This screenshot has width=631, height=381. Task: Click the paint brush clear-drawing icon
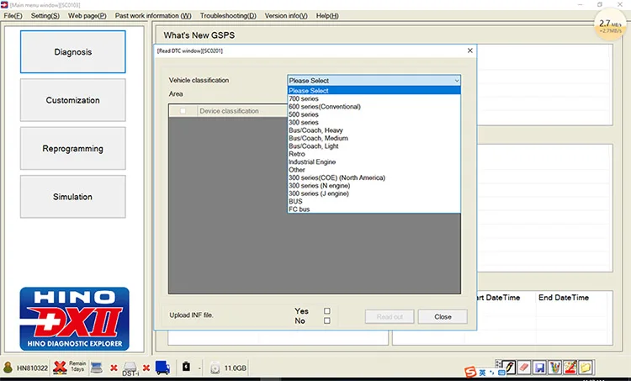click(570, 368)
